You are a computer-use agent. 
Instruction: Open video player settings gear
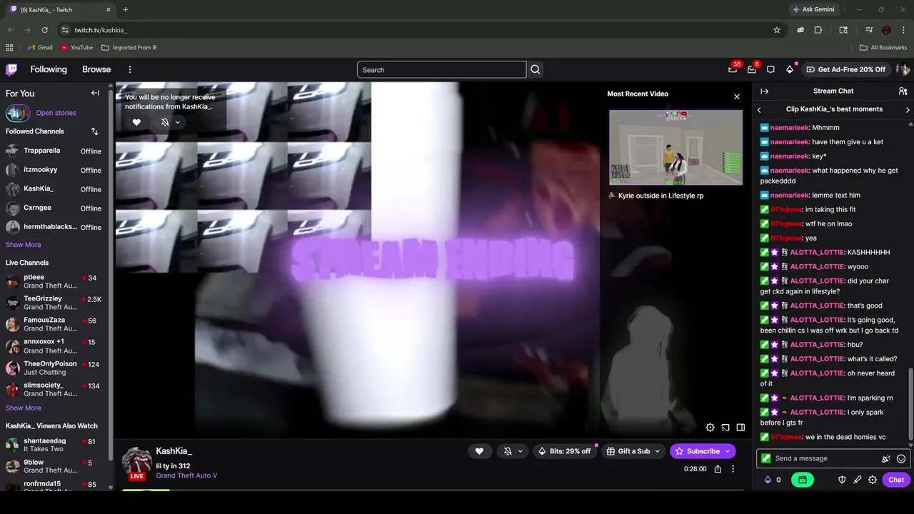710,428
